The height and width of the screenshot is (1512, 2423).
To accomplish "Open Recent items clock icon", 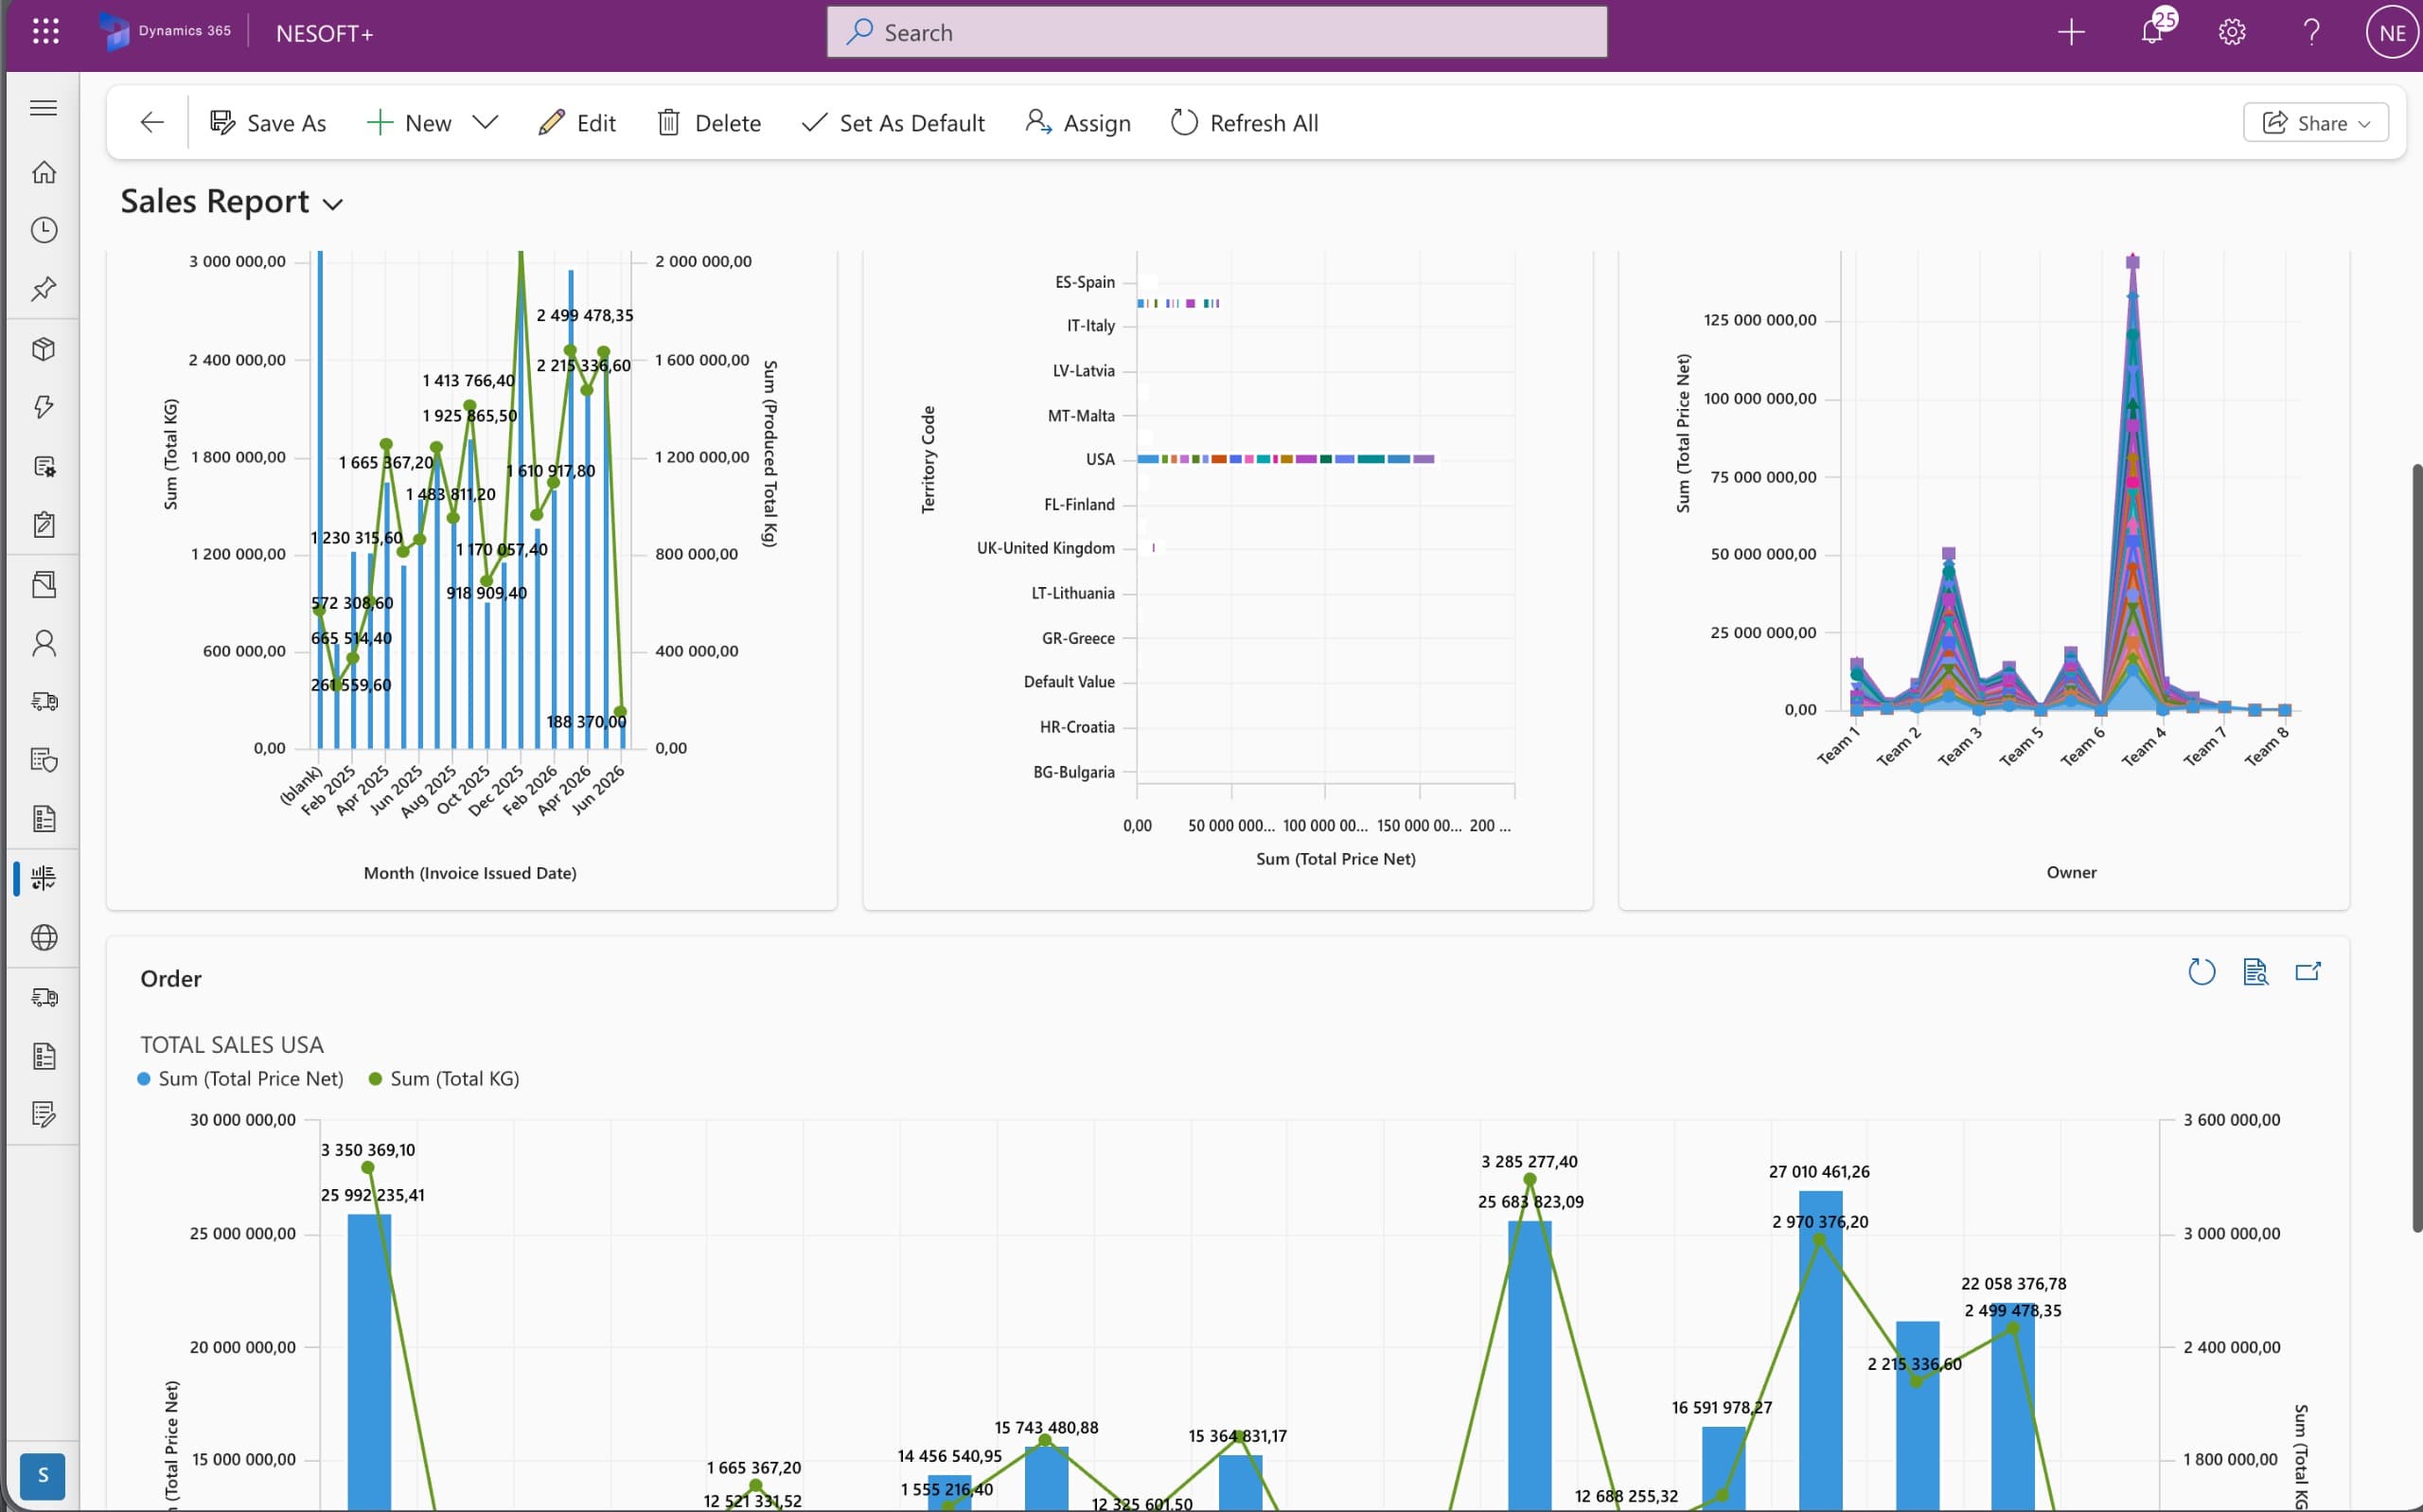I will pos(43,230).
